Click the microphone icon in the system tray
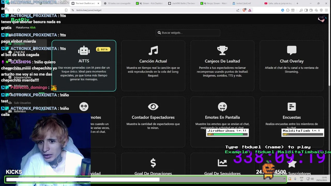This screenshot has height=186, width=331. [295, 179]
